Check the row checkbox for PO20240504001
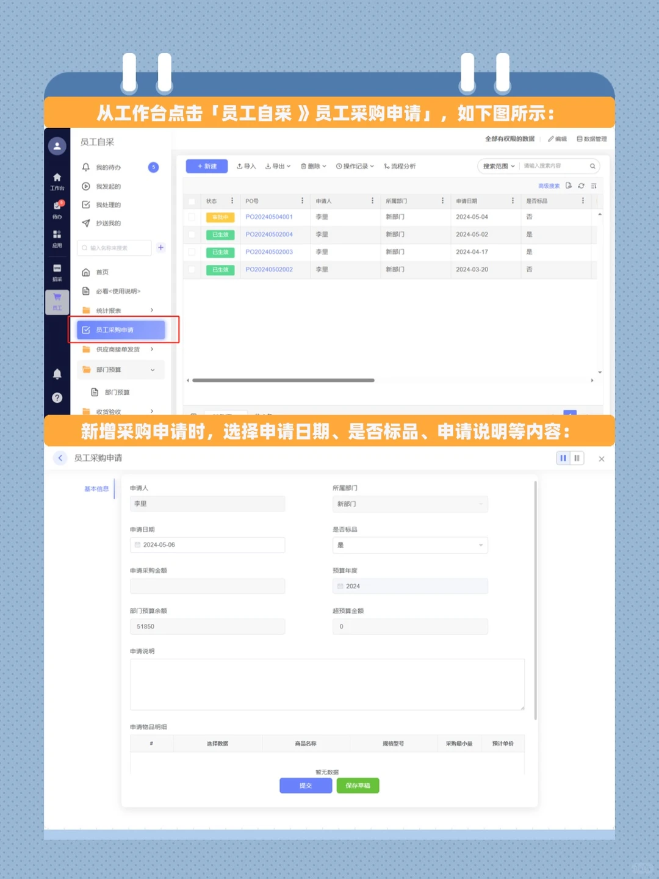 (192, 217)
